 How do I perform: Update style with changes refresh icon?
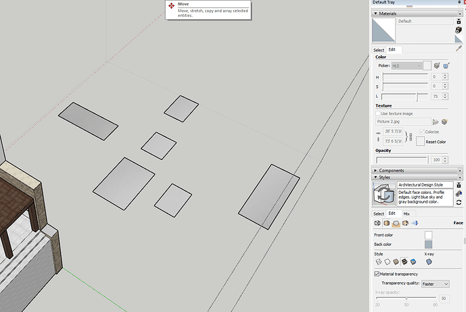pyautogui.click(x=459, y=203)
